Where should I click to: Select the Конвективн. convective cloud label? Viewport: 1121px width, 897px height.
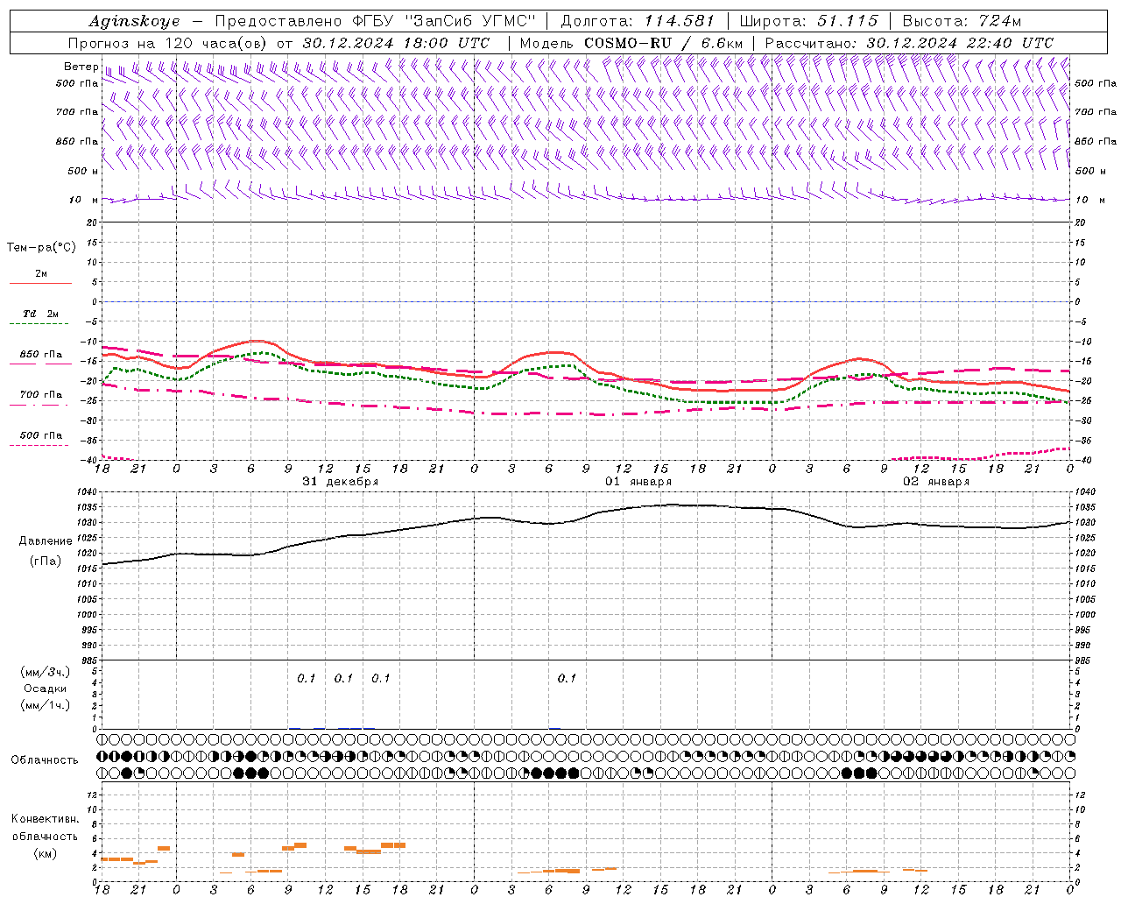(46, 819)
